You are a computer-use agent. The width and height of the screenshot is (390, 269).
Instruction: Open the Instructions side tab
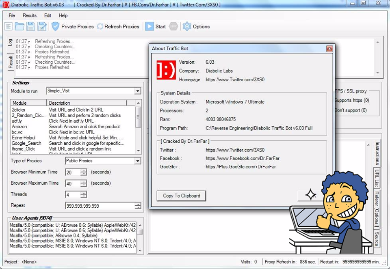377,153
